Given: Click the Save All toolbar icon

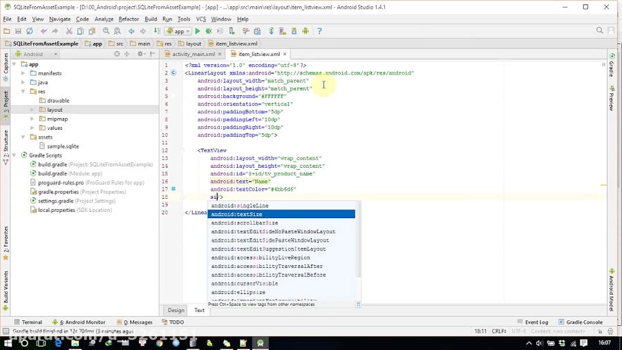Looking at the screenshot, I should tap(18, 31).
